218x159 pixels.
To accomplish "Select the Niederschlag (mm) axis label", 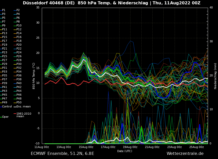I will coord(215,76).
